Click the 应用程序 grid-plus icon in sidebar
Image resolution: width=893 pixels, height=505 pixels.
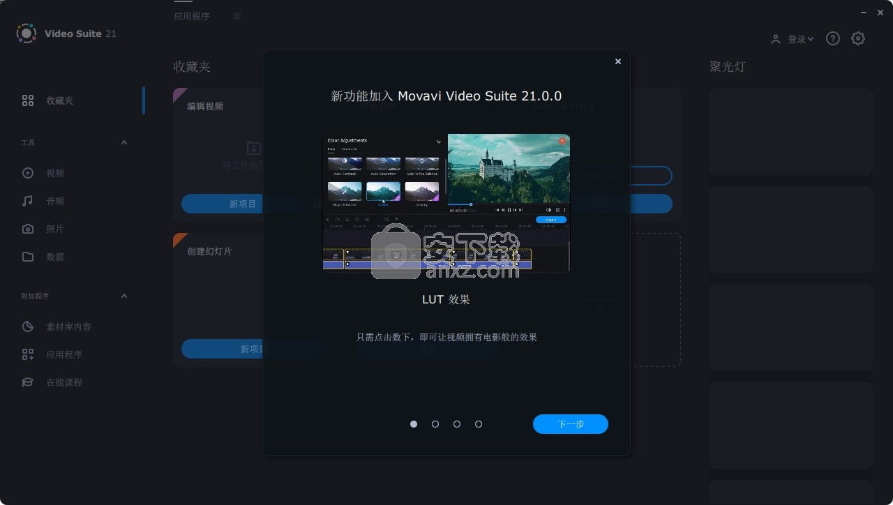28,354
